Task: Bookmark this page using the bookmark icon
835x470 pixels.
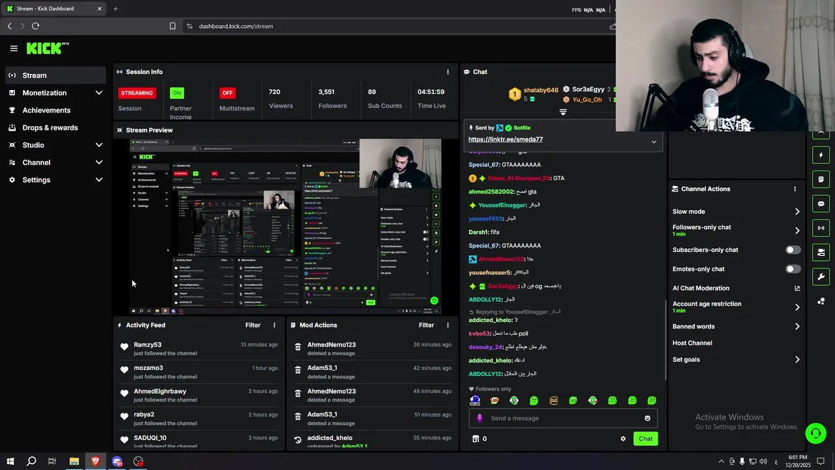Action: (x=172, y=26)
